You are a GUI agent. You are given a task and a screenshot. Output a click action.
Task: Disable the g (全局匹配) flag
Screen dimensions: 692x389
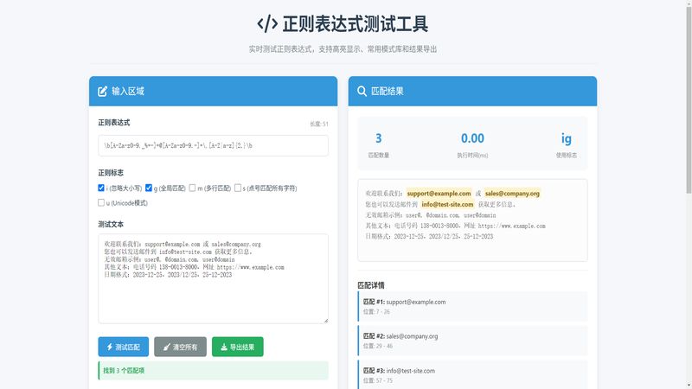pyautogui.click(x=149, y=188)
